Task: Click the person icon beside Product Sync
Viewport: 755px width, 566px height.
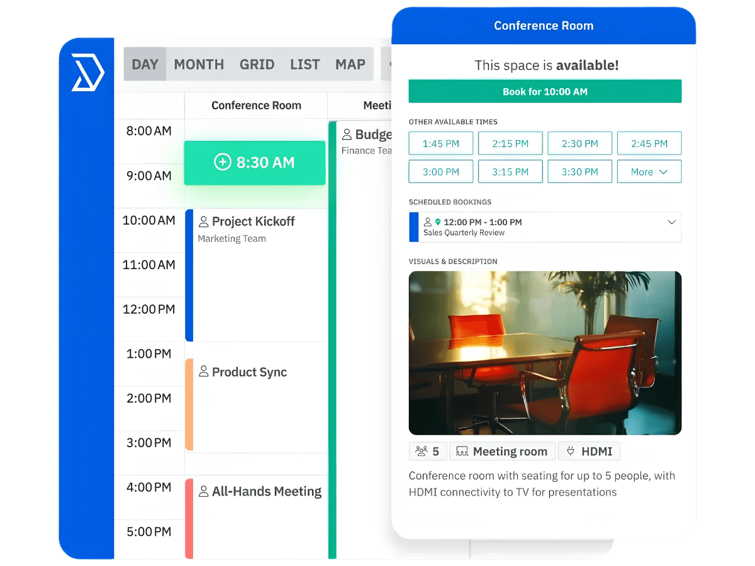Action: point(204,372)
